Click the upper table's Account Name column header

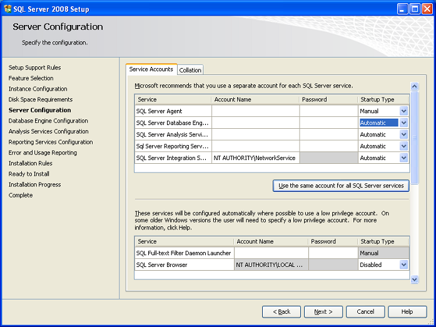tap(256, 99)
